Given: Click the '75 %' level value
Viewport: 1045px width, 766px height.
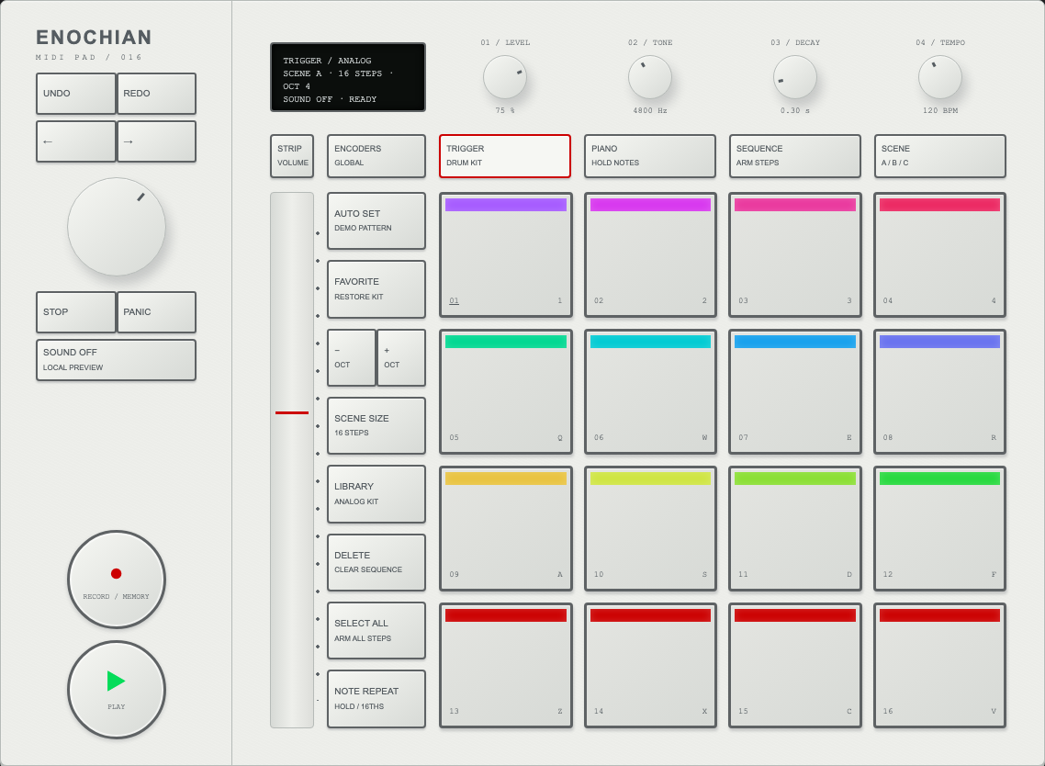Looking at the screenshot, I should coord(504,110).
